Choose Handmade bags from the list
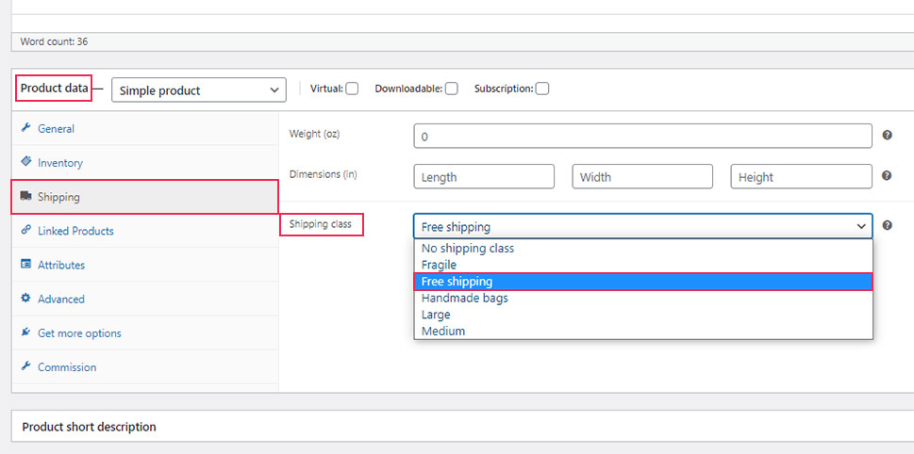 pyautogui.click(x=643, y=298)
